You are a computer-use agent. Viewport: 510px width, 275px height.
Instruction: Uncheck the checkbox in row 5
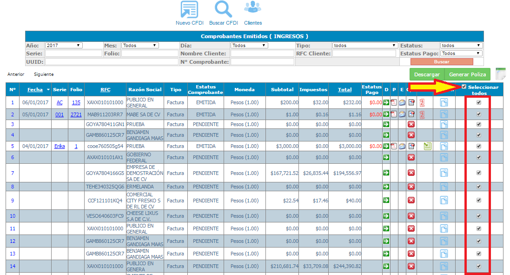[x=479, y=146]
